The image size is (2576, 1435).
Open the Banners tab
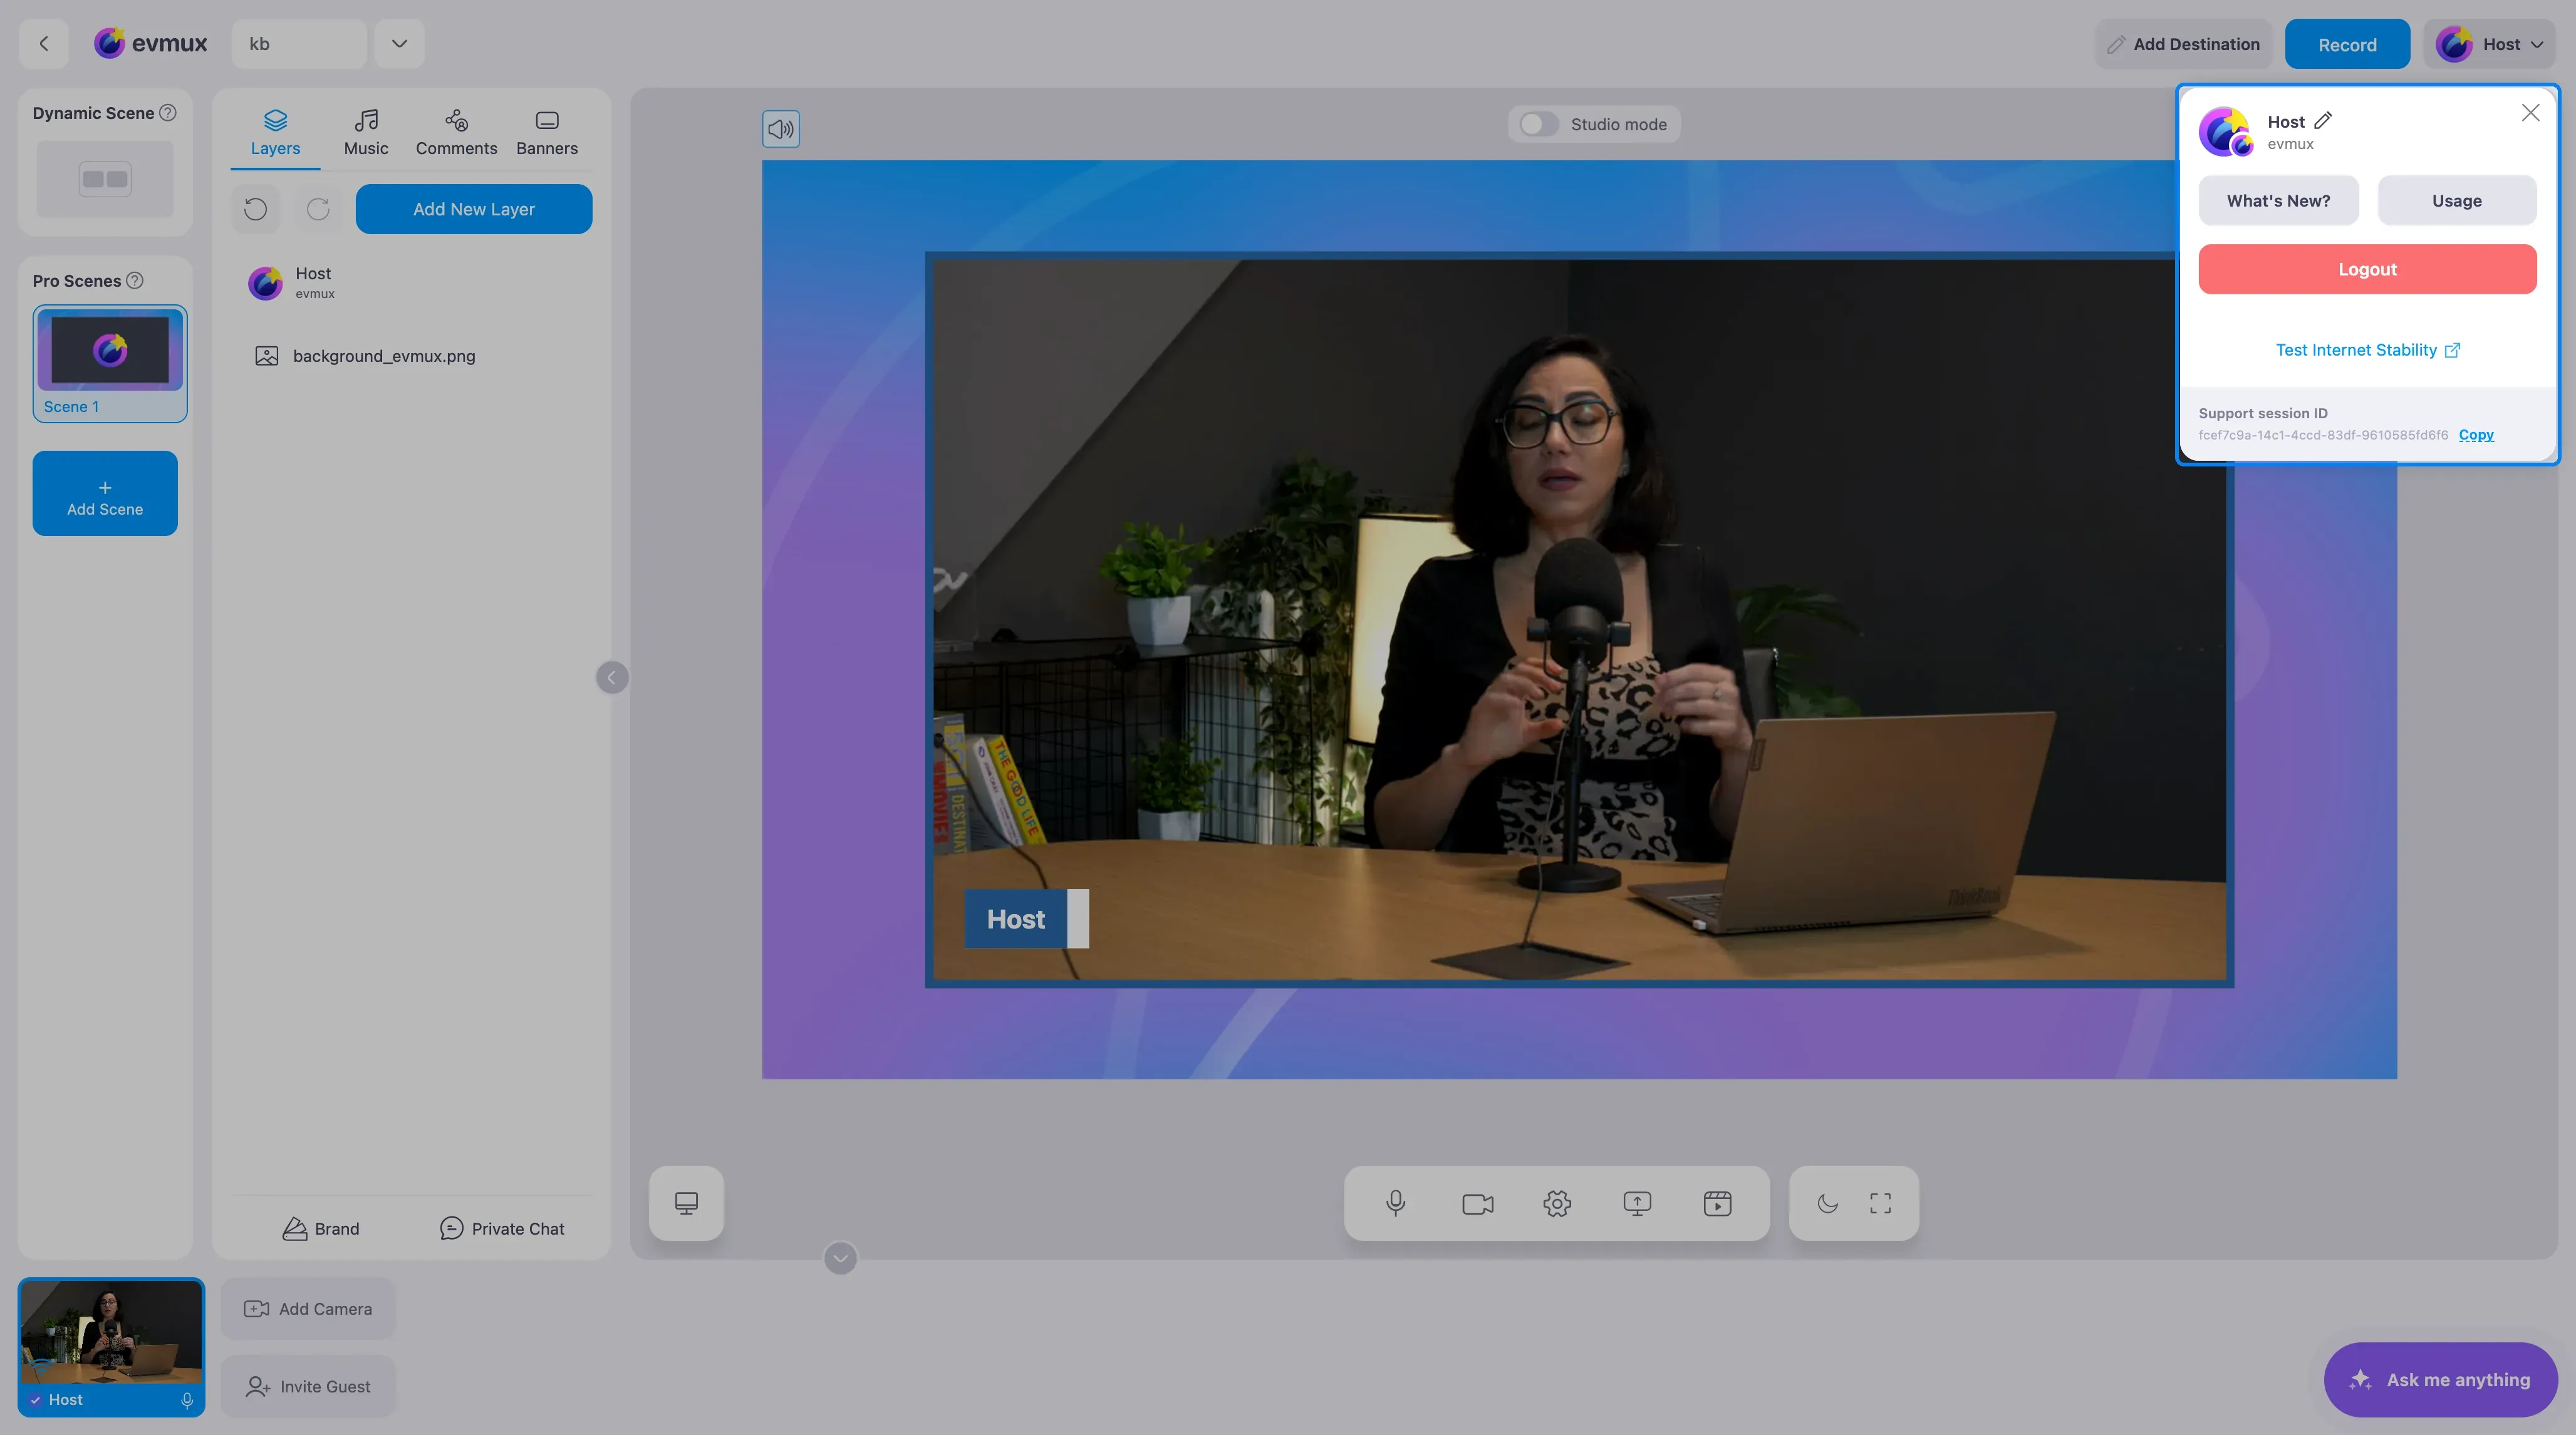[x=547, y=133]
